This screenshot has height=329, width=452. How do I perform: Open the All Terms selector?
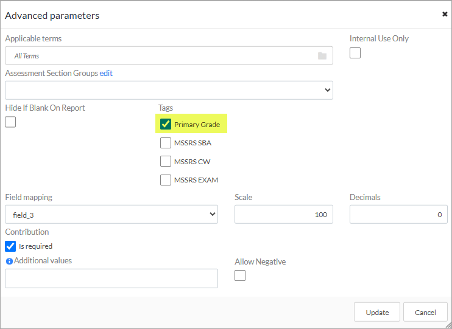pos(169,55)
